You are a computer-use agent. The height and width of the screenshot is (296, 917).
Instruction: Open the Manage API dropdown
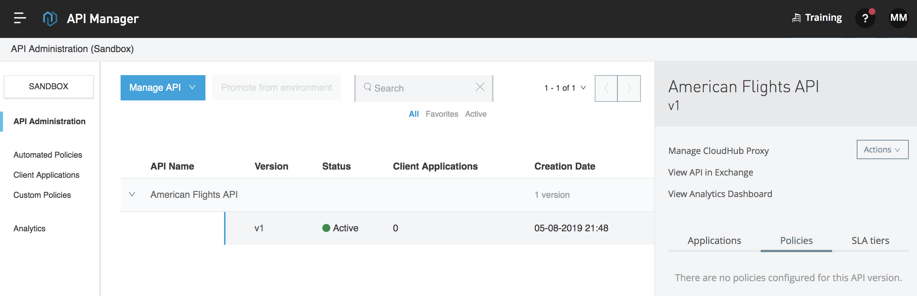click(163, 88)
